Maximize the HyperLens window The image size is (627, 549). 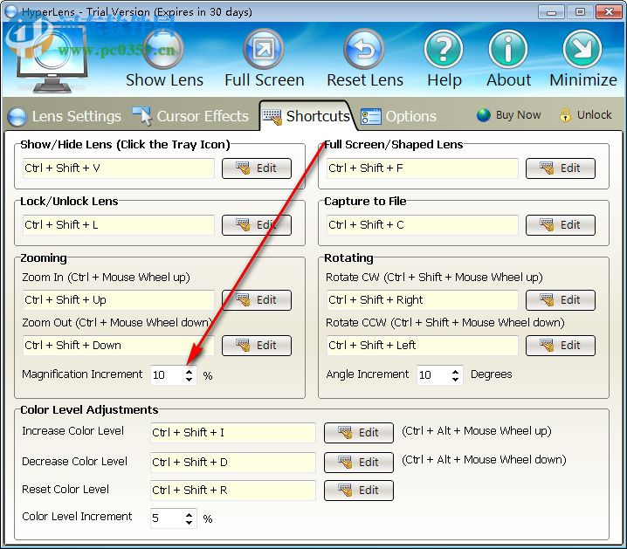point(580,12)
